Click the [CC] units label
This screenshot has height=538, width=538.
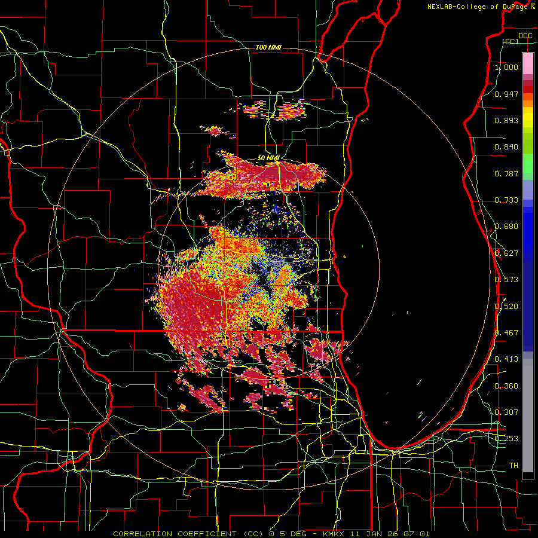pos(510,41)
